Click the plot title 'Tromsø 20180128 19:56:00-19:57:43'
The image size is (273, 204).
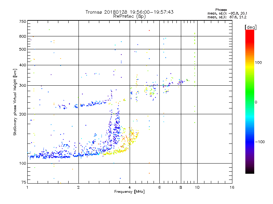(129, 12)
